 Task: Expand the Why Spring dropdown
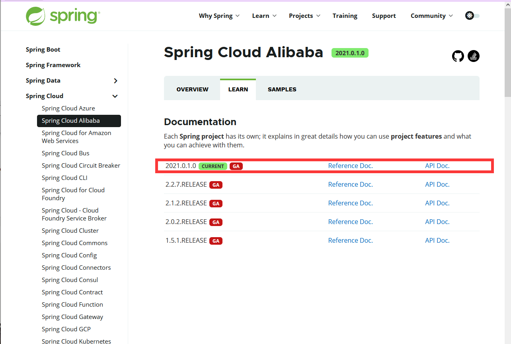click(219, 15)
